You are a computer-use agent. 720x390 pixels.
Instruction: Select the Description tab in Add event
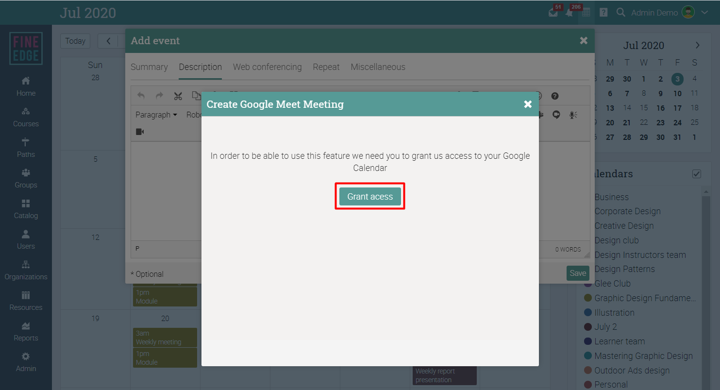200,67
